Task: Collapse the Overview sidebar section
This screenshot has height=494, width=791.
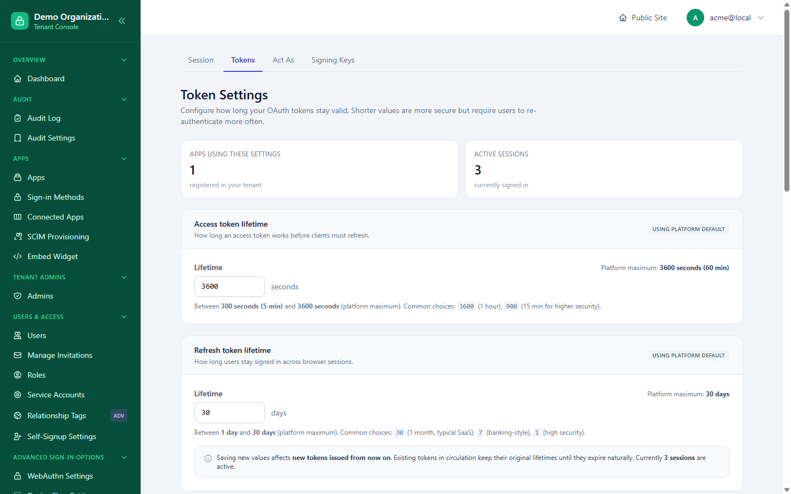Action: pyautogui.click(x=124, y=60)
